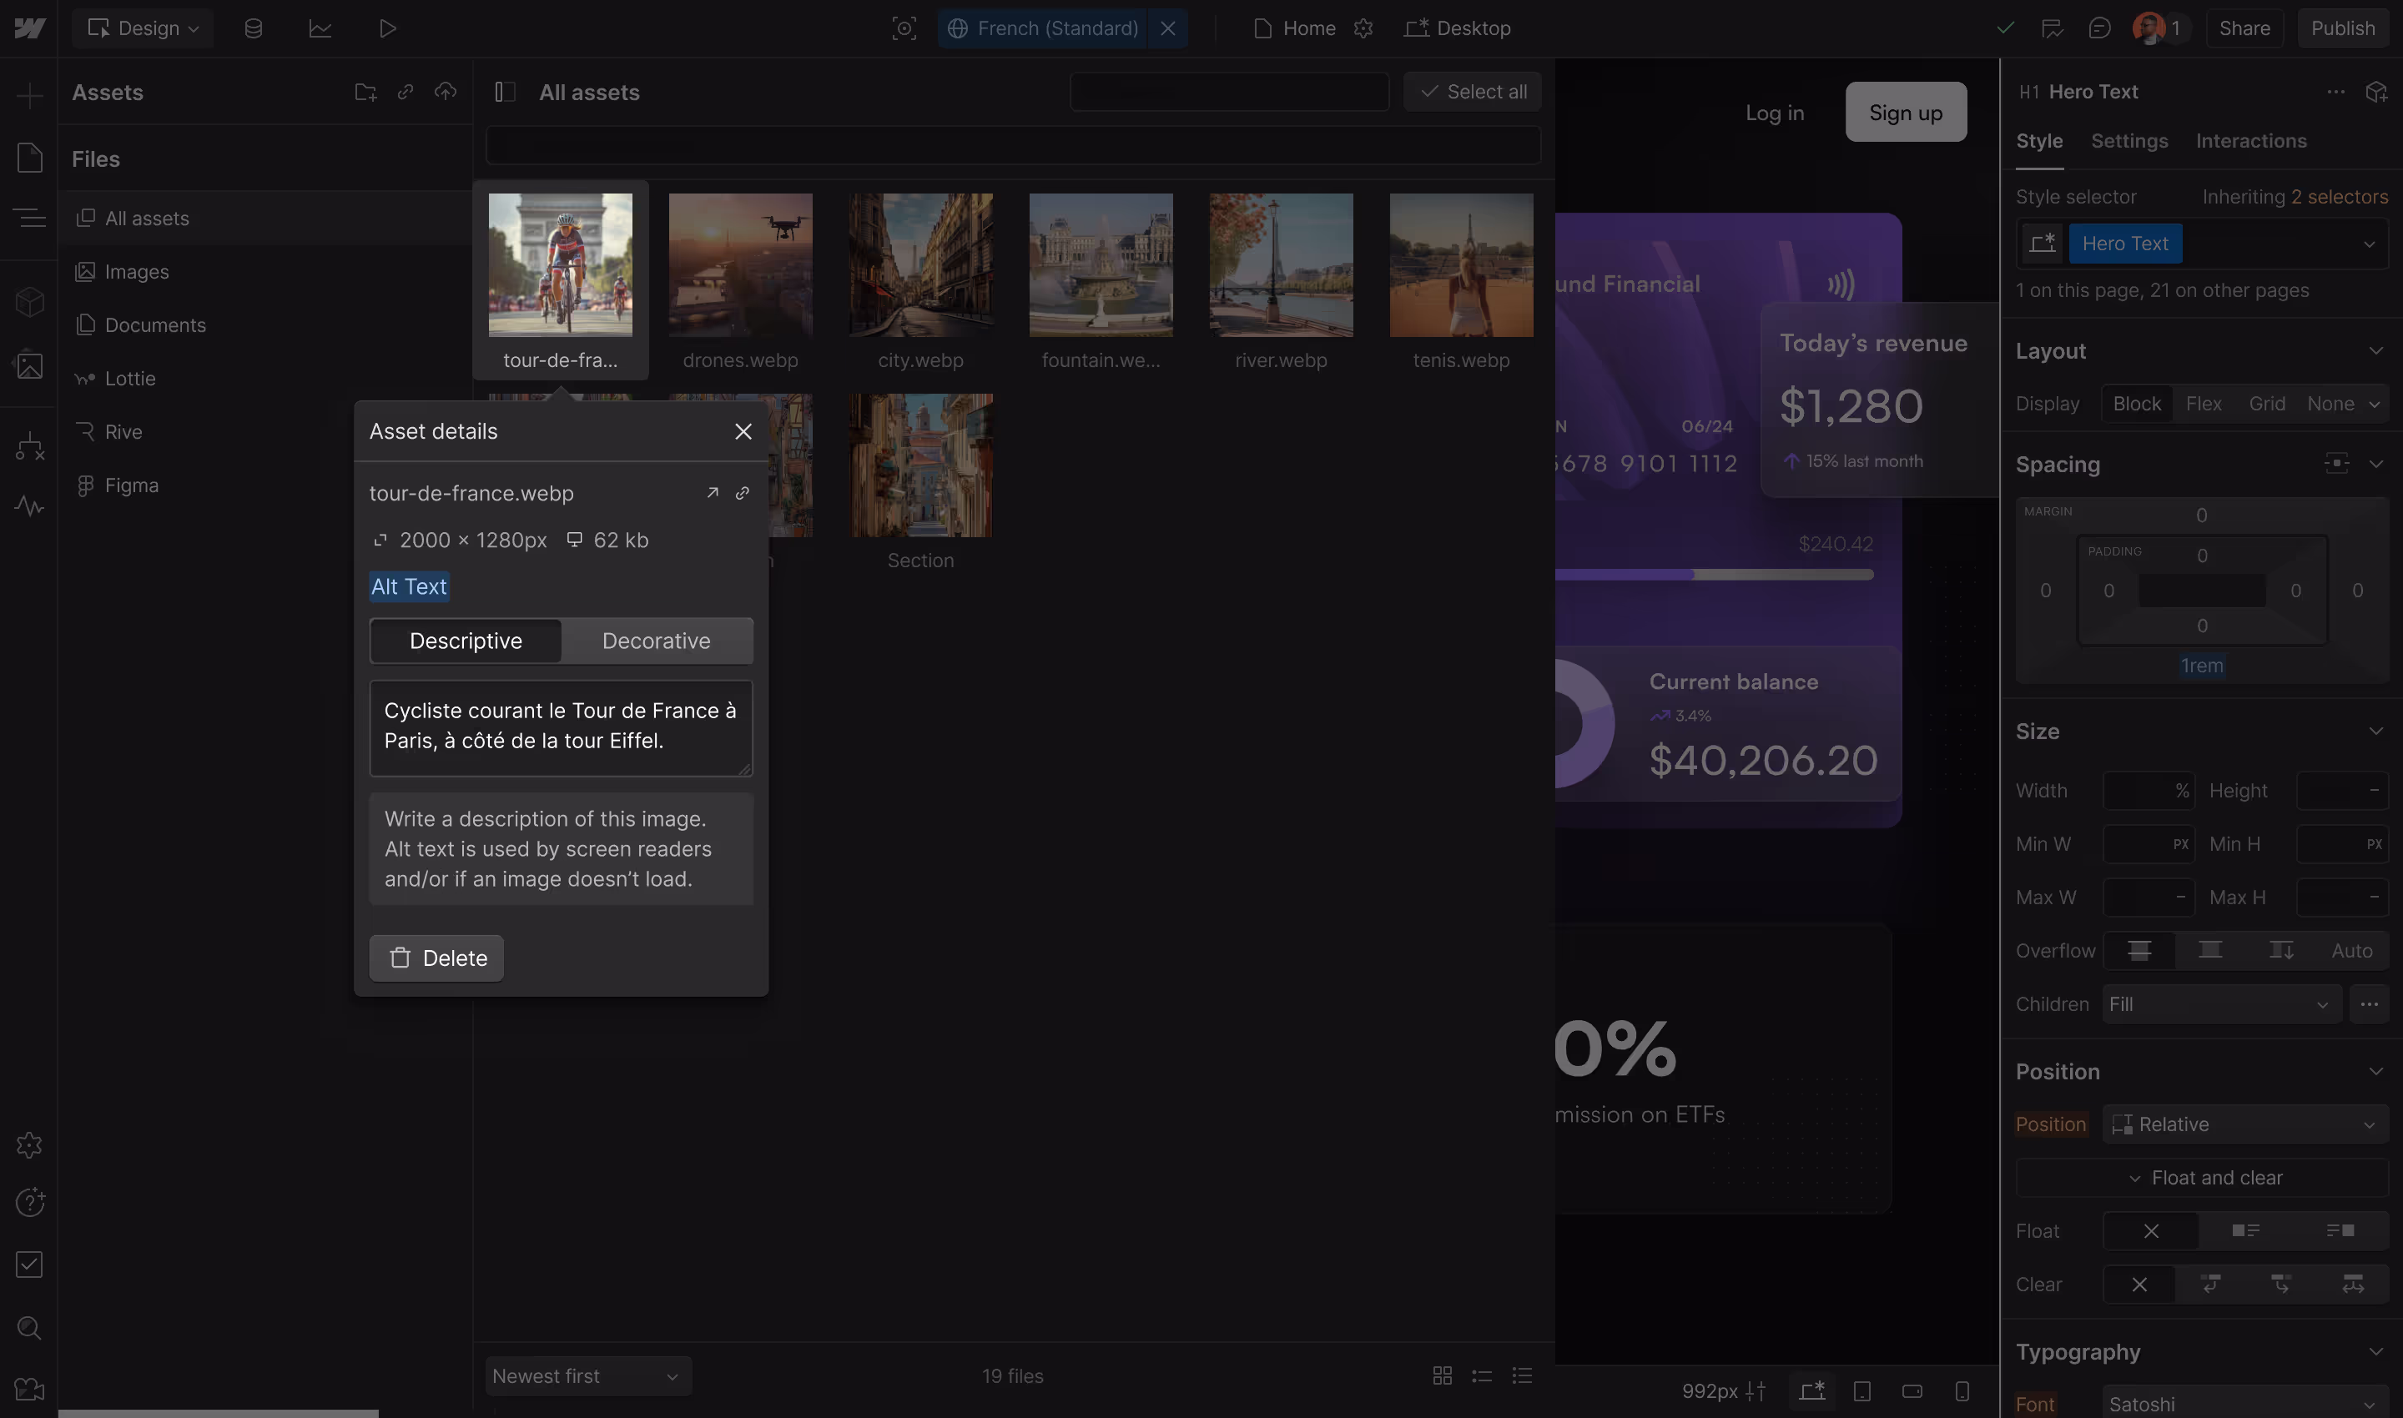Switch to grid view in the assets footer
The width and height of the screenshot is (2403, 1418).
(x=1442, y=1376)
